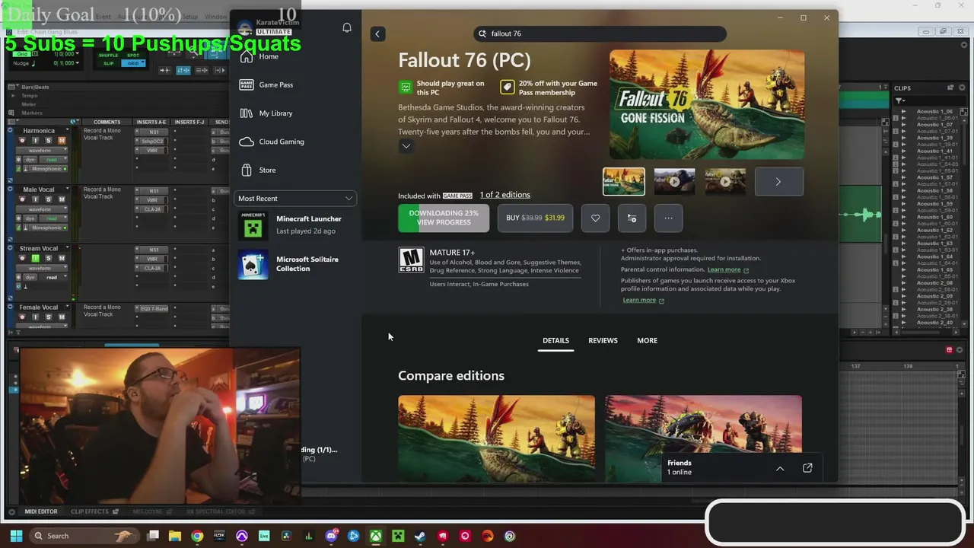The width and height of the screenshot is (974, 548).
Task: Solo the Male Vocal track
Action: click(x=49, y=199)
